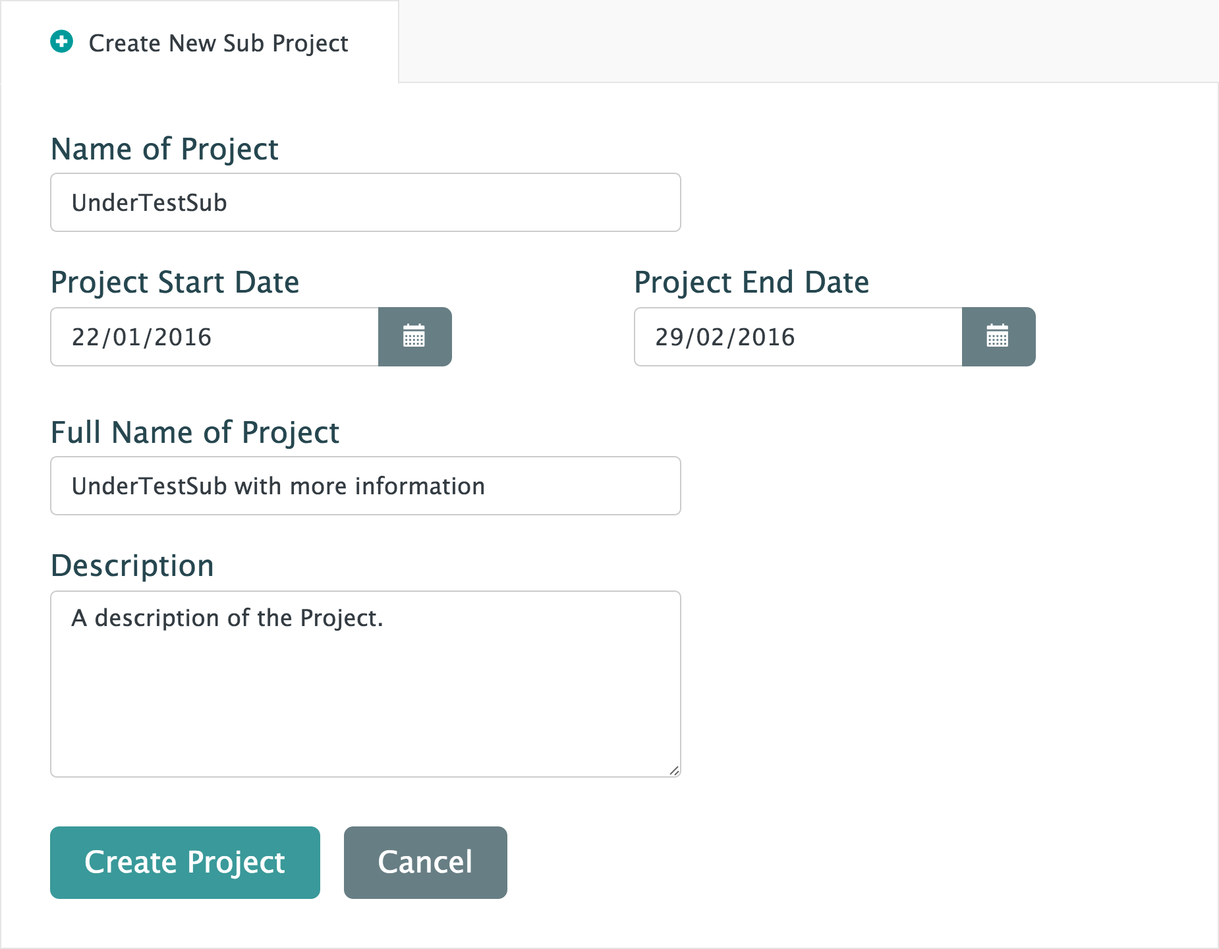Focus the Full Name of Project input
This screenshot has height=949, width=1219.
pos(365,486)
